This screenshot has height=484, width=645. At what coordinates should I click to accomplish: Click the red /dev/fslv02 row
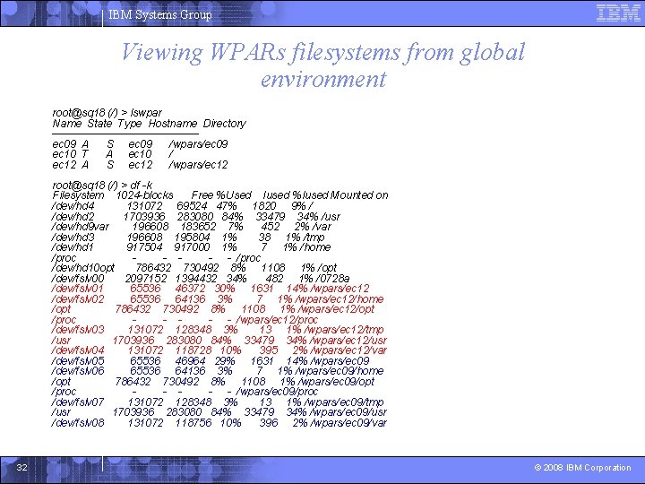click(x=217, y=298)
